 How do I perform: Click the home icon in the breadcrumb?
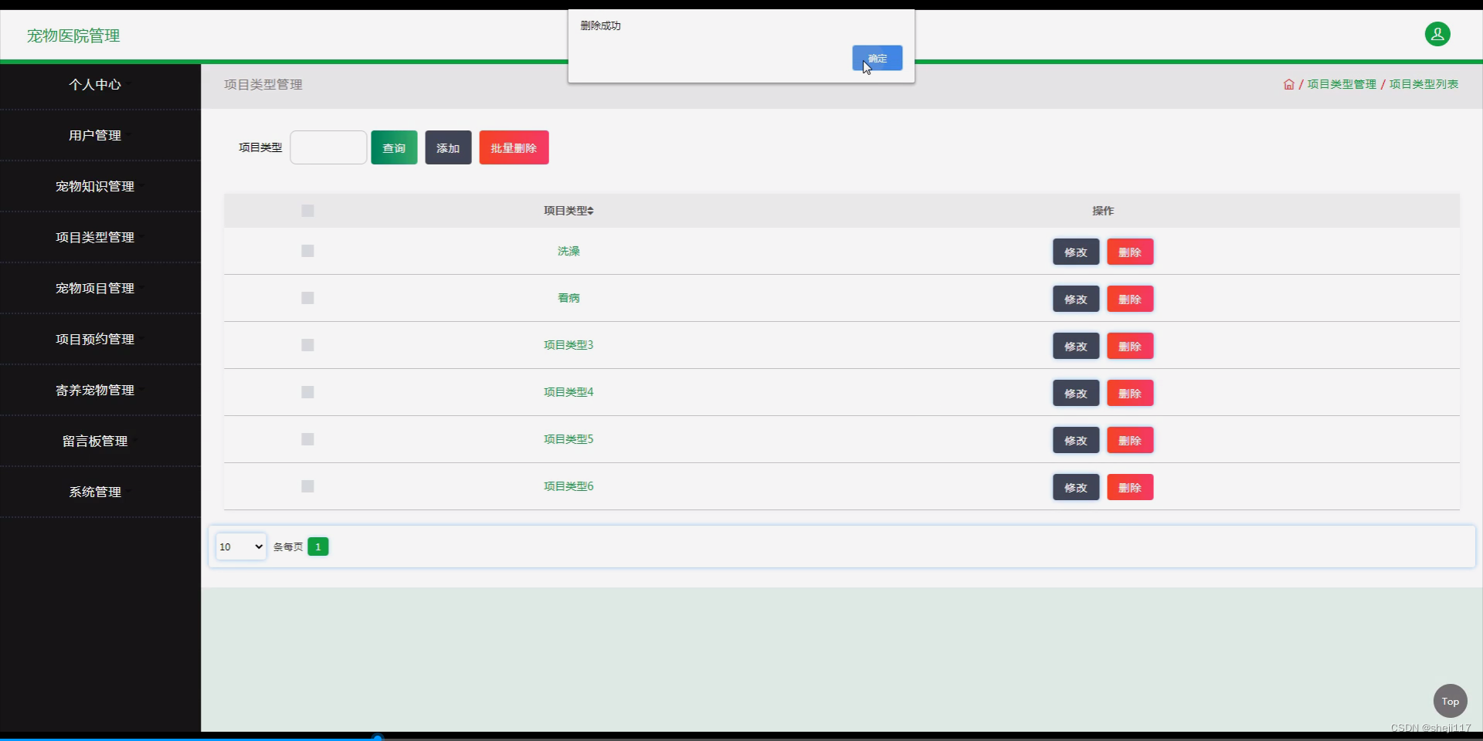tap(1288, 84)
